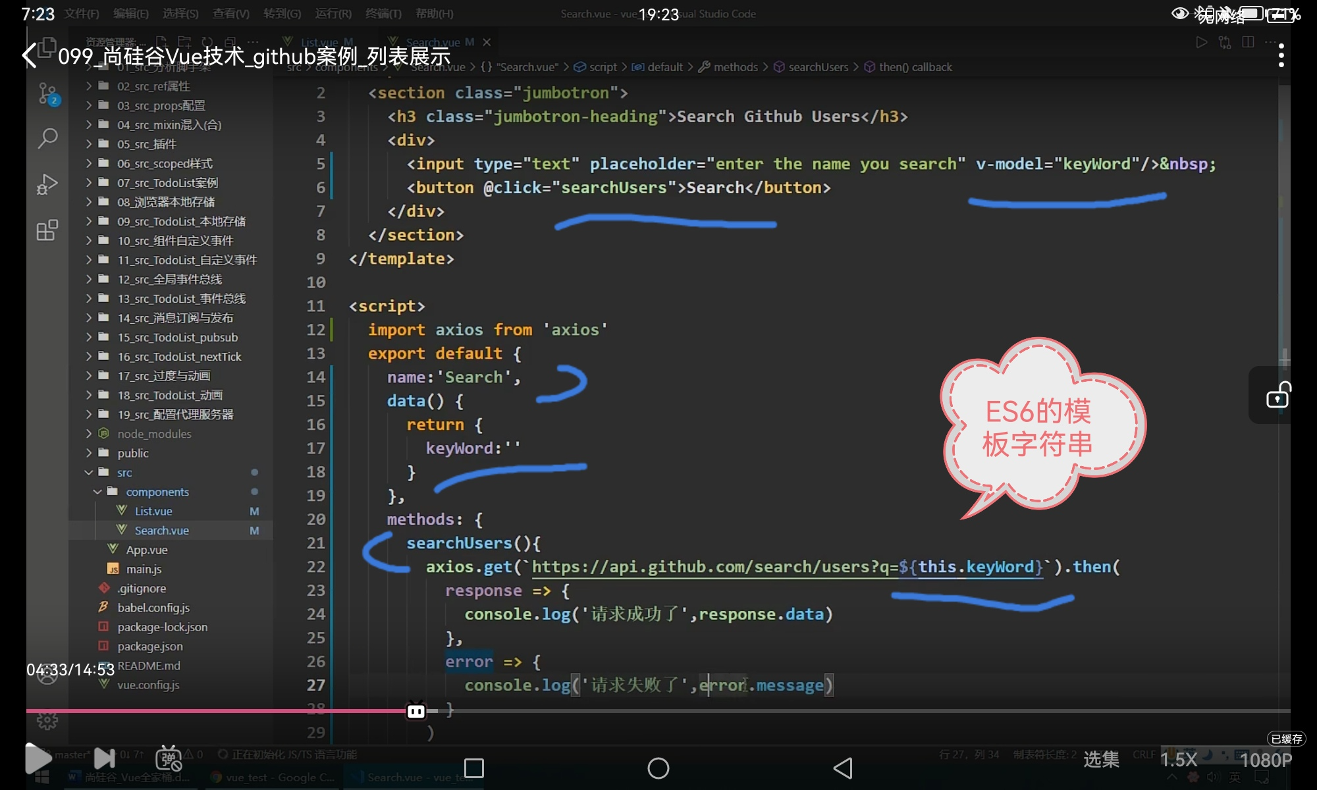1317x790 pixels.
Task: Toggle danmaku bullet comments off
Action: [169, 758]
